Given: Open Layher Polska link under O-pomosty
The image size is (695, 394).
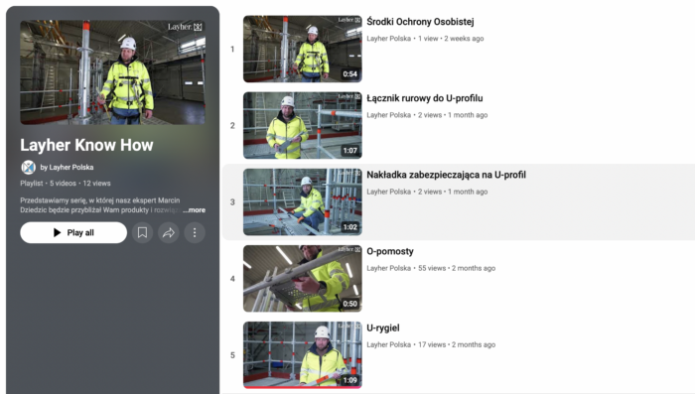Looking at the screenshot, I should 389,268.
